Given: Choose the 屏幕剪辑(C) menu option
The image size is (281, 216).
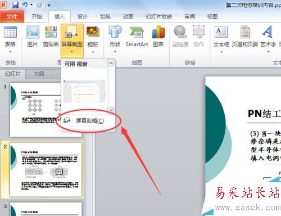Looking at the screenshot, I should 88,120.
